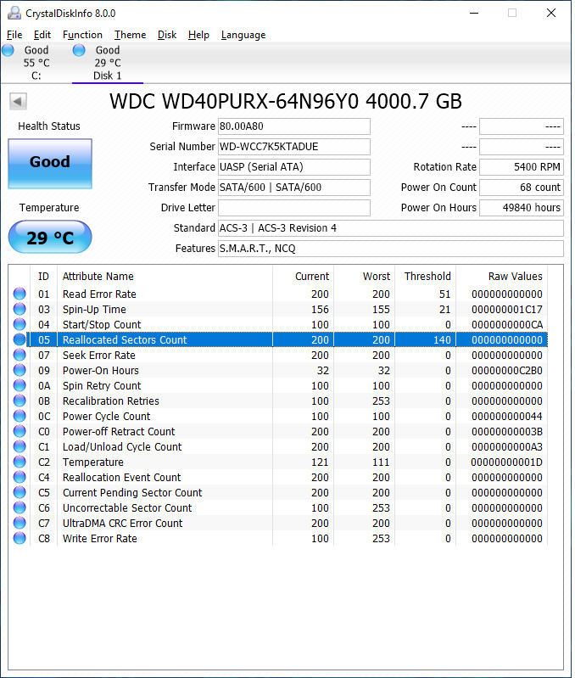Viewport: 575px width, 678px height.
Task: Click status orb of Uncorrectable Sector Count row
Action: click(20, 507)
